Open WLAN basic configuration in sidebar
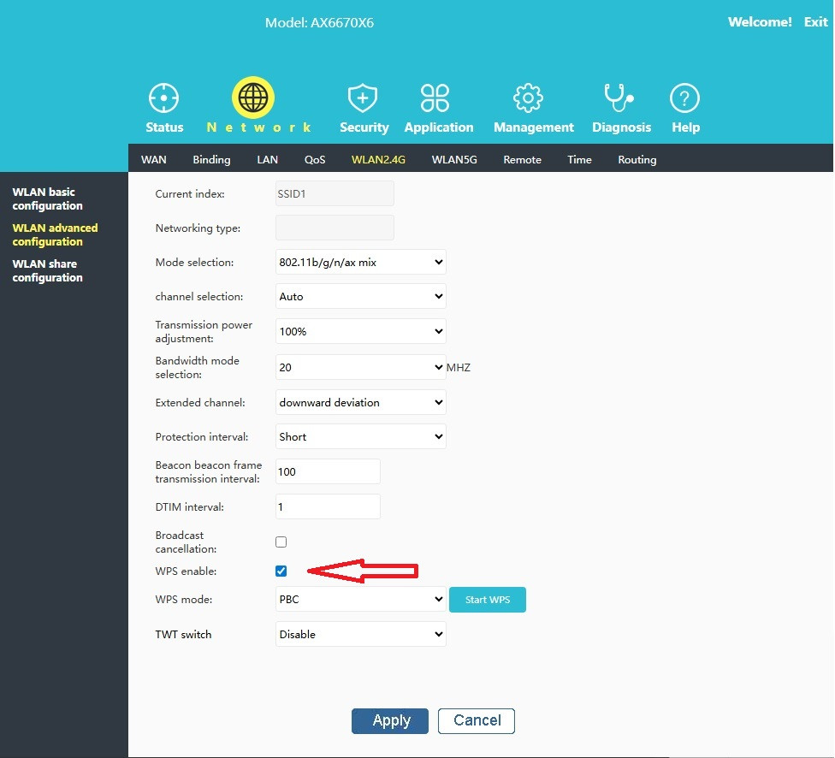Viewport: 835px width, 758px height. (x=48, y=199)
